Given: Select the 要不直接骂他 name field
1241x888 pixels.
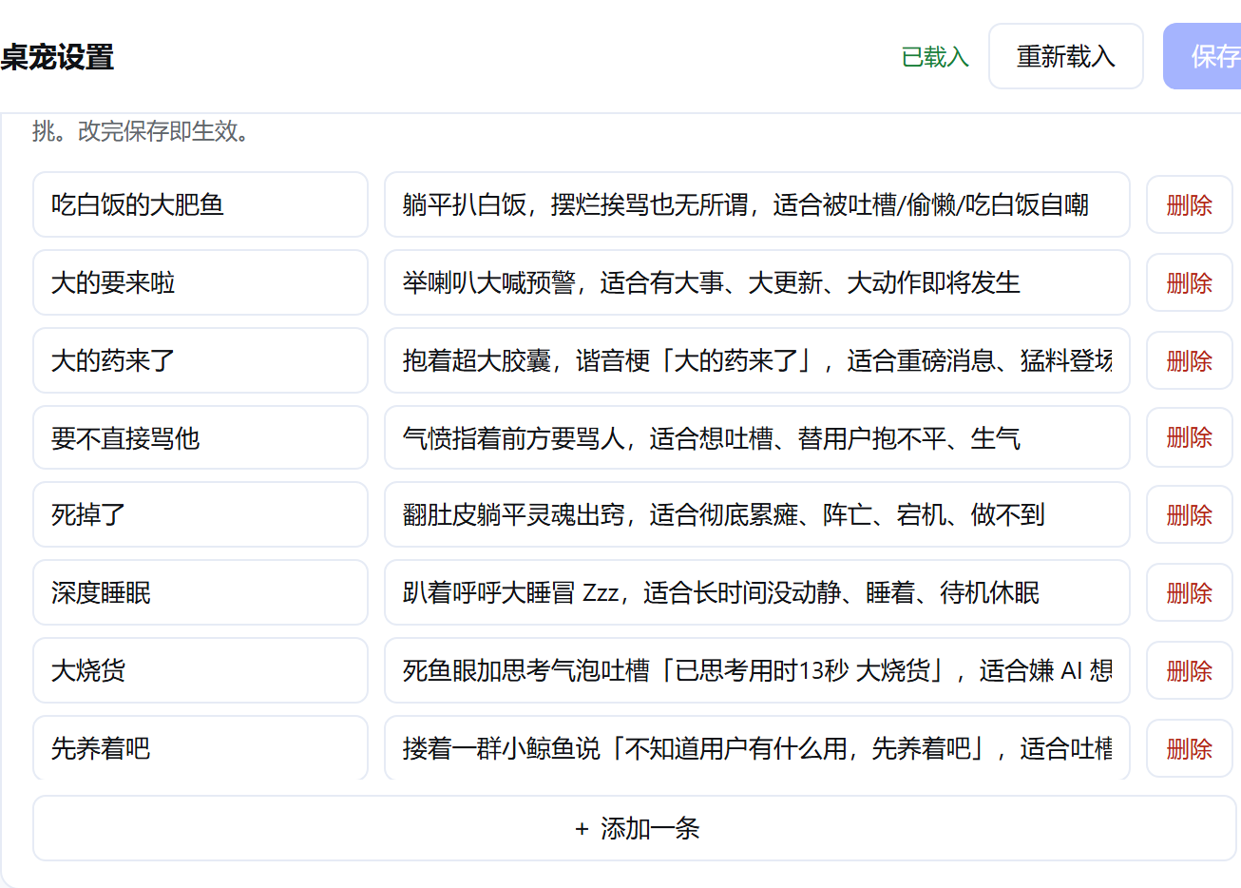Looking at the screenshot, I should coord(200,437).
